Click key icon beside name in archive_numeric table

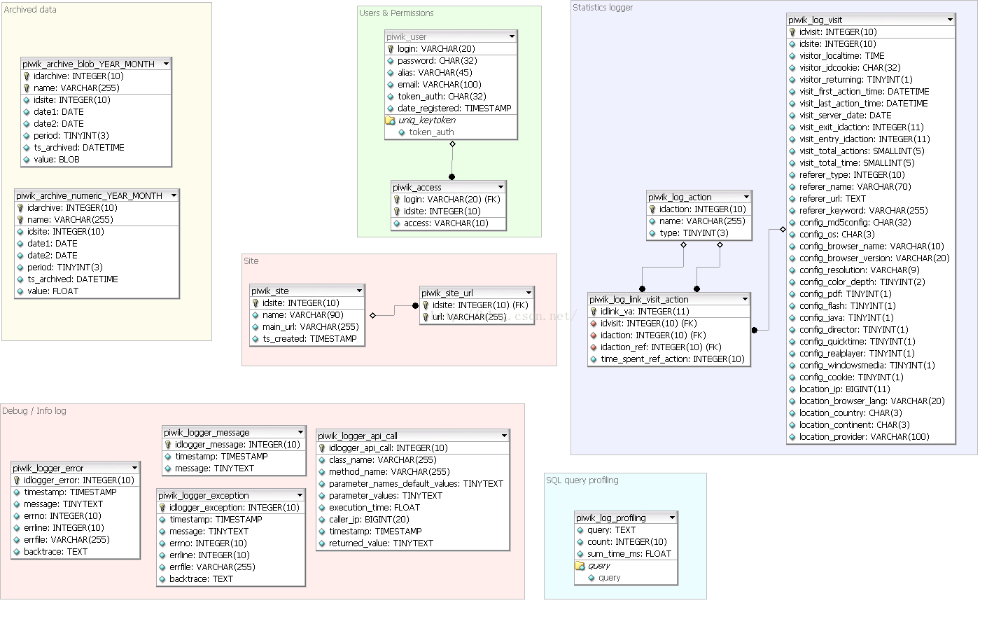click(20, 220)
